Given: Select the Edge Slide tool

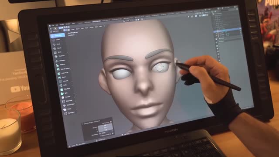Looking at the screenshot, I should [67, 101].
